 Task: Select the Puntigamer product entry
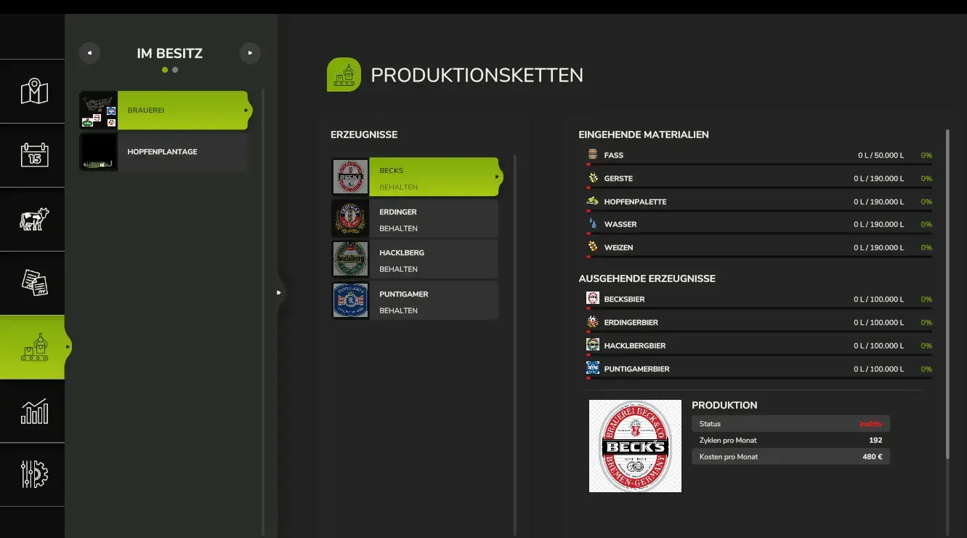[x=415, y=302]
